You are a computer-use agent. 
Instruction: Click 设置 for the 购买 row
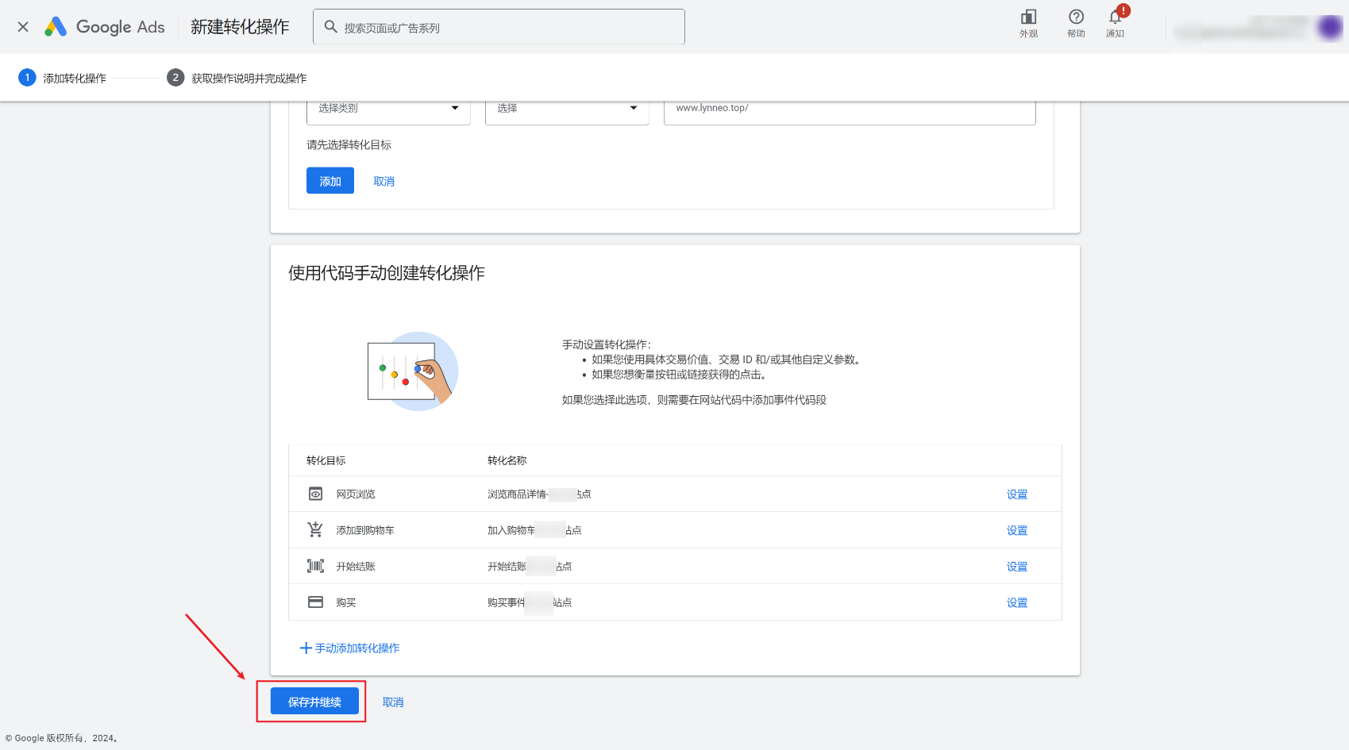(1016, 602)
